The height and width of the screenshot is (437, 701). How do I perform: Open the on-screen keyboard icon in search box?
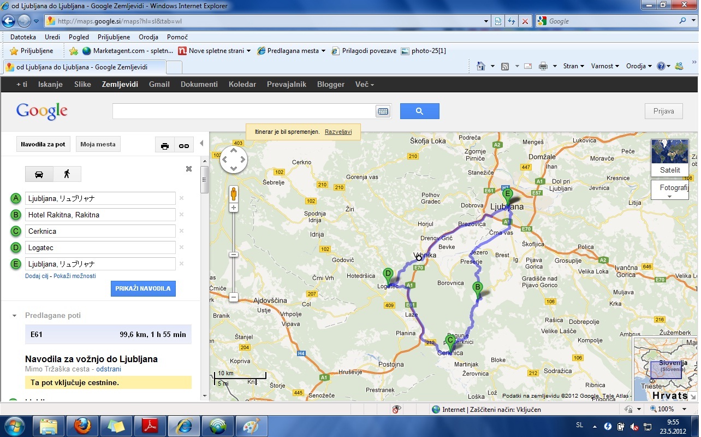tap(383, 111)
